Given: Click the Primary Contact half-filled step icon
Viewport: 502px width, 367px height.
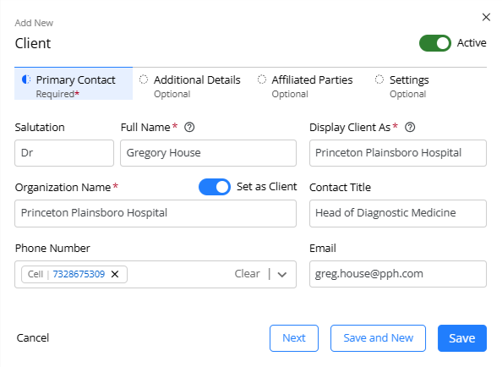Looking at the screenshot, I should (26, 79).
